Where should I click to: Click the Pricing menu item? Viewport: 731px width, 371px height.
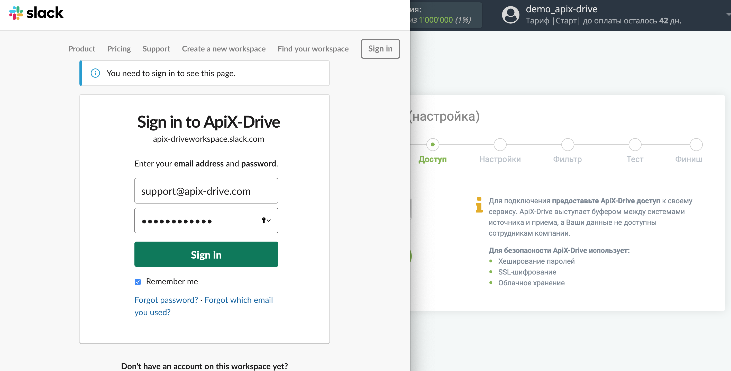pos(119,48)
